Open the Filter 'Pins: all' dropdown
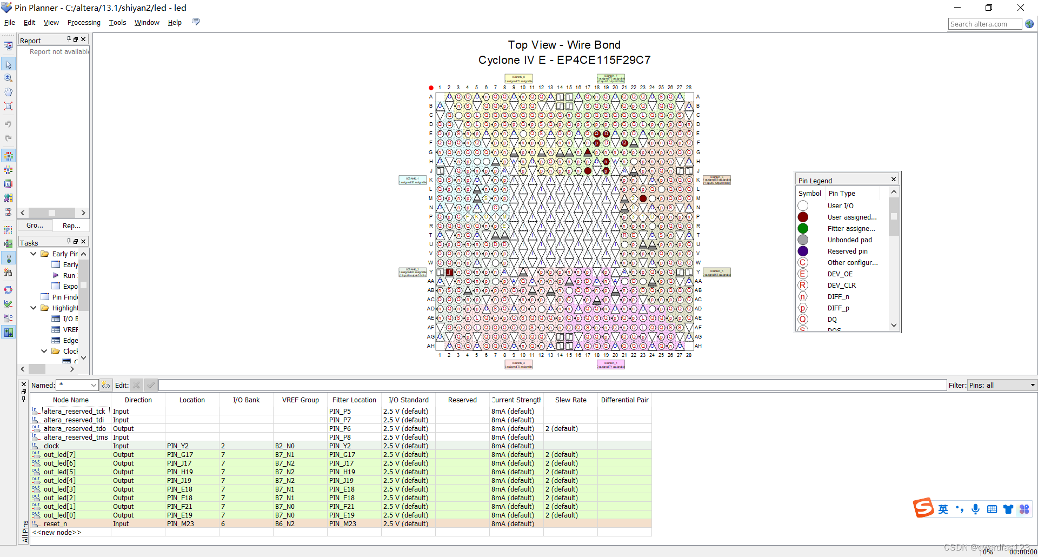This screenshot has height=557, width=1038. [1002, 385]
